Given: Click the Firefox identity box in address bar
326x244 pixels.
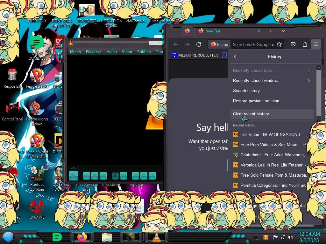Looking at the screenshot, I should (x=219, y=44).
